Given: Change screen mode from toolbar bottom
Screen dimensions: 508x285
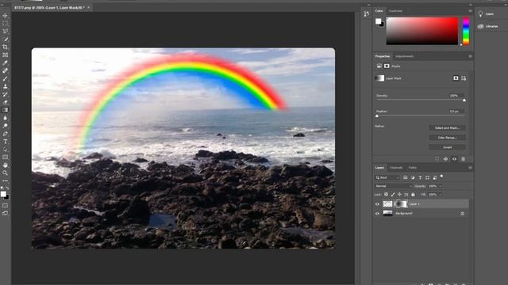Looking at the screenshot, I should click(x=6, y=213).
